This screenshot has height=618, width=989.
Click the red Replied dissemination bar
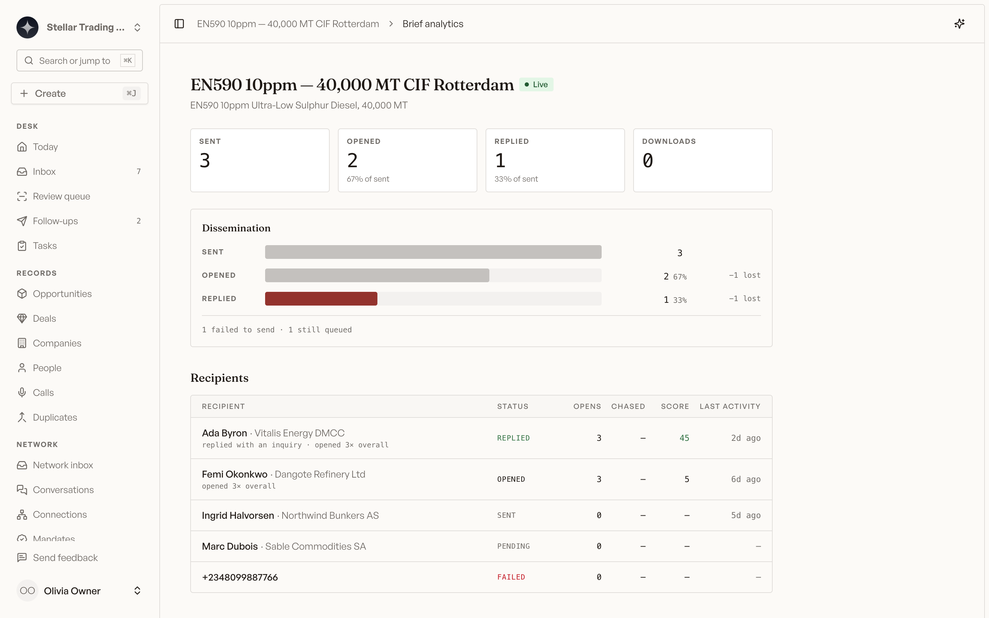coord(321,299)
